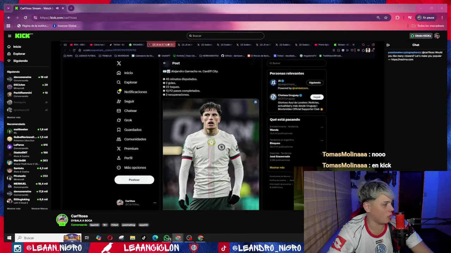Open mattkeelan recommended channel
This screenshot has height=253, width=451.
(27, 131)
